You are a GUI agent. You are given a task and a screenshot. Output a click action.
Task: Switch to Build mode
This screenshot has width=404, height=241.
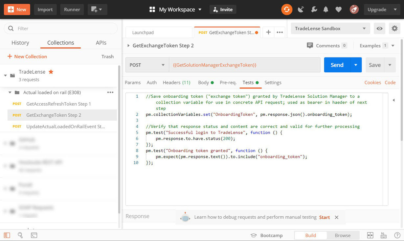click(x=311, y=235)
